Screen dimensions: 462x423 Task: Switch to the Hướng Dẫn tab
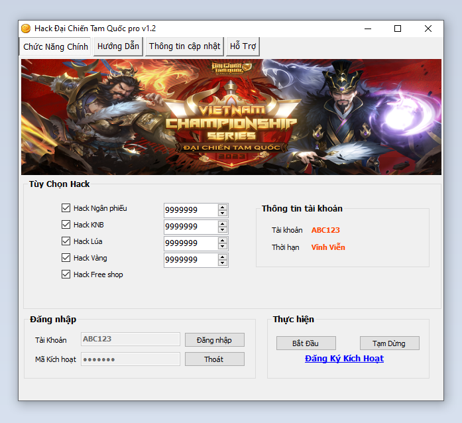(x=118, y=46)
